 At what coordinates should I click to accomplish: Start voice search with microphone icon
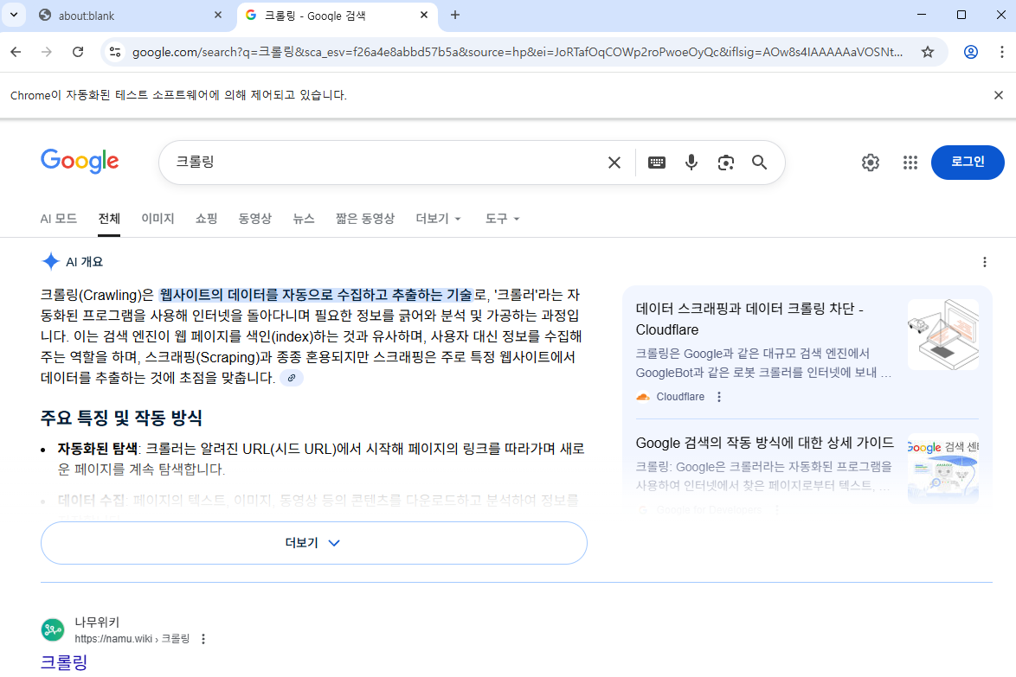point(691,163)
